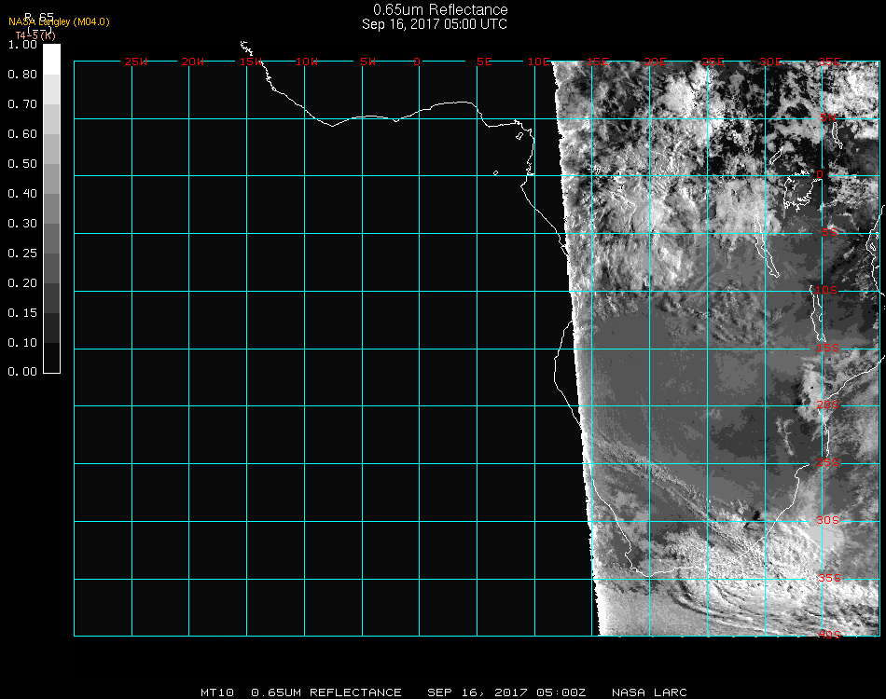
Task: Click the 'Sep 16, 2017 05:00 UTC' timestamp
Action: (x=435, y=24)
